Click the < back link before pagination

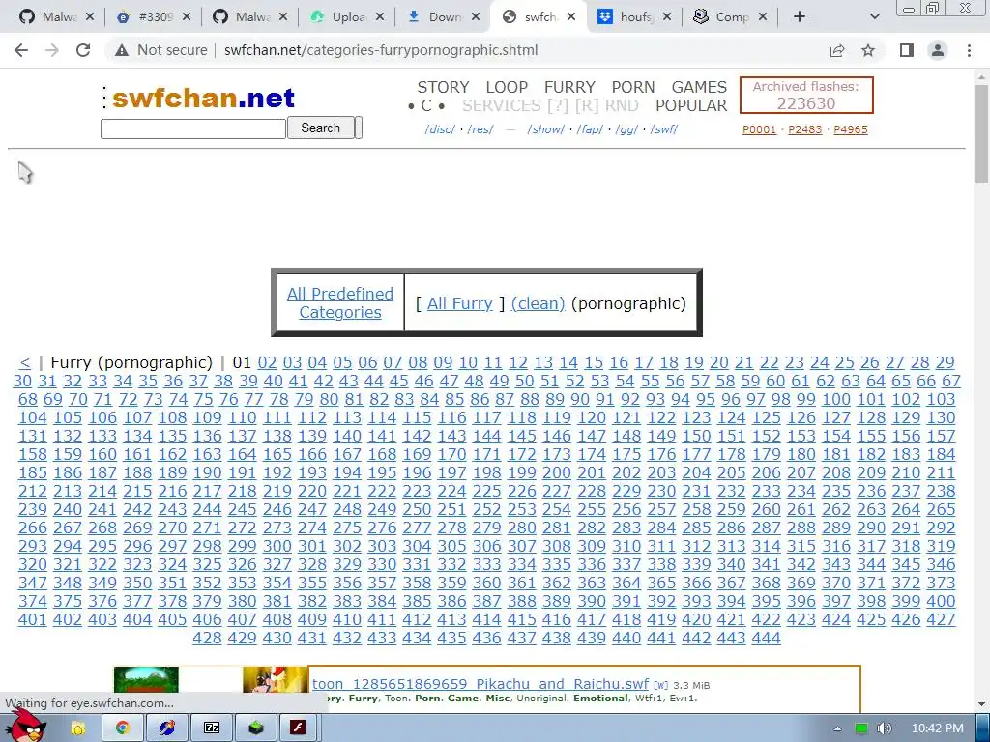(x=24, y=363)
